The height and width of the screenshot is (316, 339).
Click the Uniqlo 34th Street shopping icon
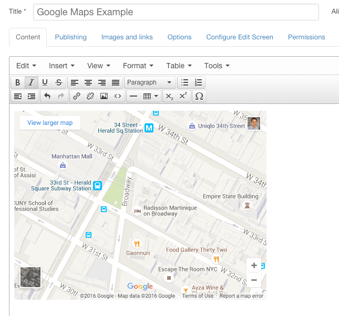point(192,126)
